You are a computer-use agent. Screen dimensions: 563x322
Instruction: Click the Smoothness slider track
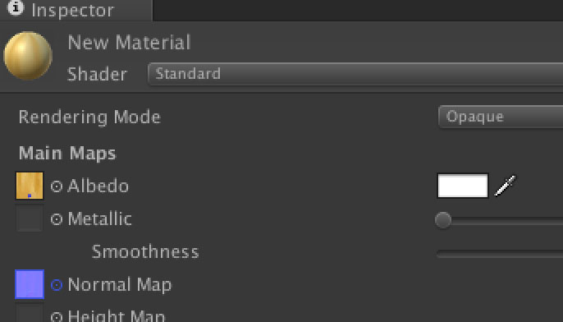point(500,254)
